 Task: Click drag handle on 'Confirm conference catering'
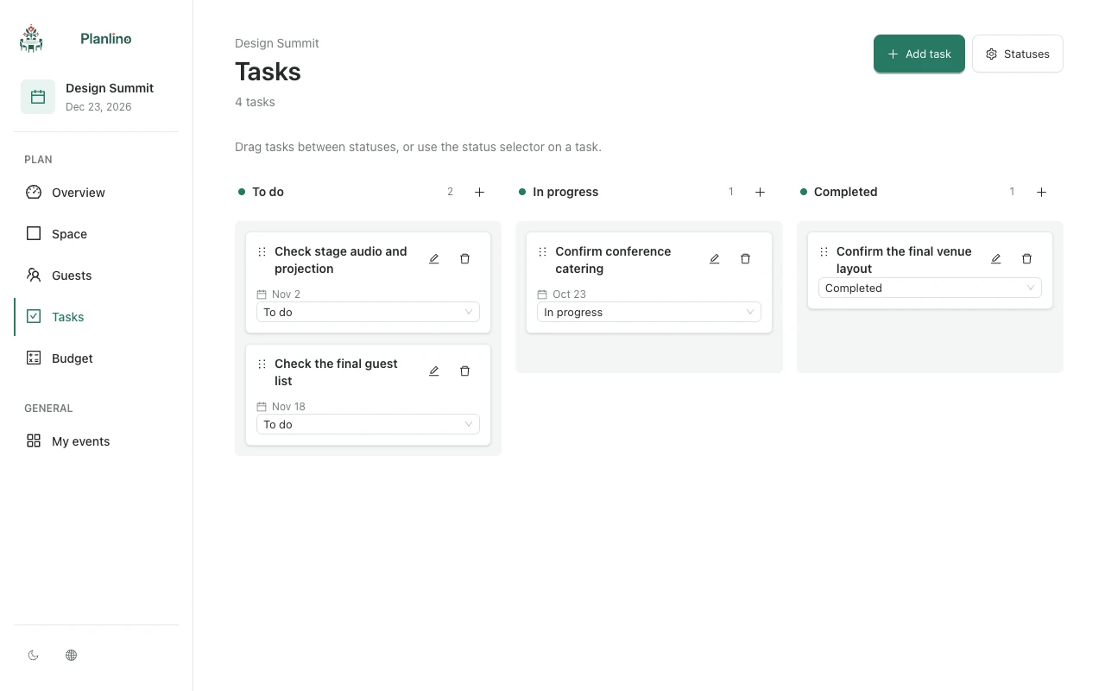[x=542, y=252]
